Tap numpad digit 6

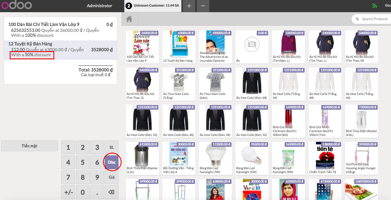tap(97, 162)
